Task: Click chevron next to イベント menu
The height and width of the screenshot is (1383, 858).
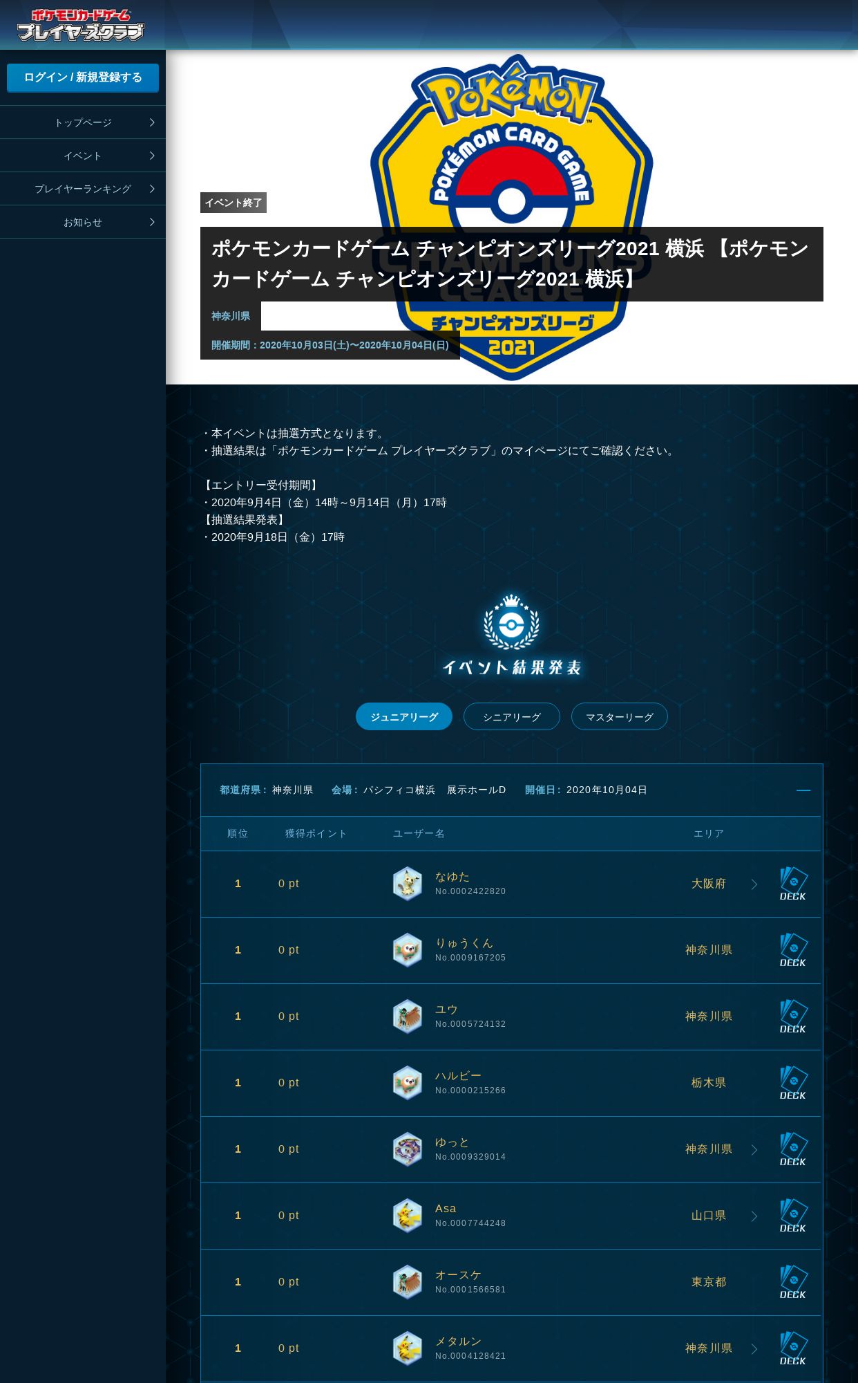Action: pyautogui.click(x=152, y=156)
